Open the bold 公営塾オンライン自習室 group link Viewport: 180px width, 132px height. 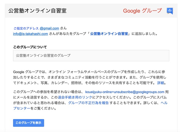(109, 34)
